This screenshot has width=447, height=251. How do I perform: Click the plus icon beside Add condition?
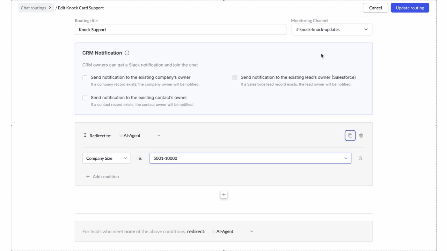[x=88, y=177]
